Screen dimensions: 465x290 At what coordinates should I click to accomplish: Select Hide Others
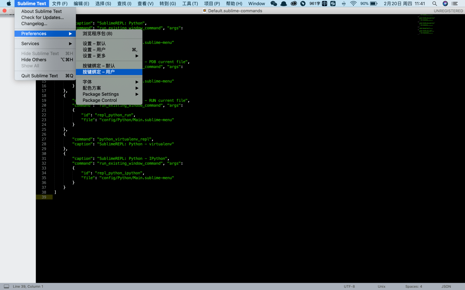pos(45,60)
